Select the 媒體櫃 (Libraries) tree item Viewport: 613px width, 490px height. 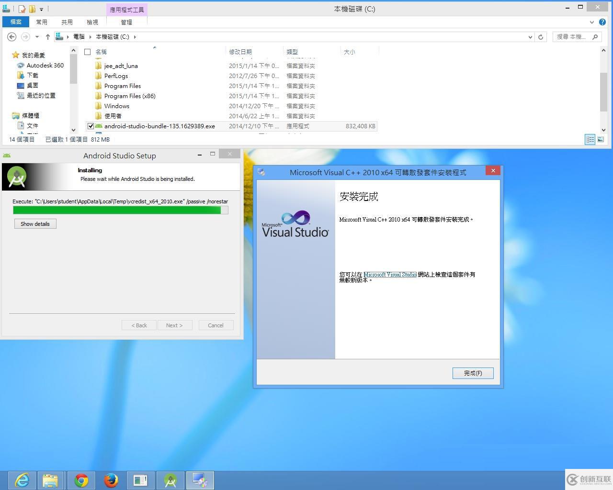tap(31, 115)
